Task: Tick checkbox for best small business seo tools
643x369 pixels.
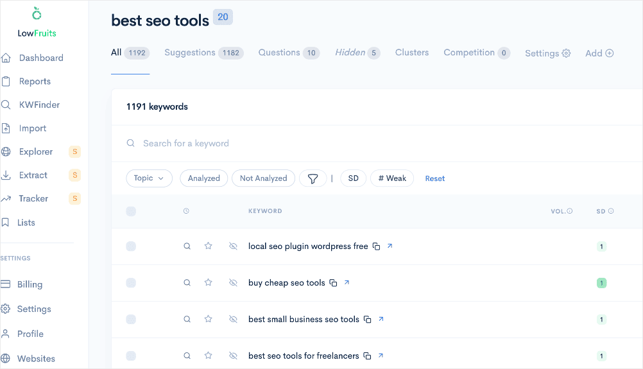Action: tap(131, 320)
